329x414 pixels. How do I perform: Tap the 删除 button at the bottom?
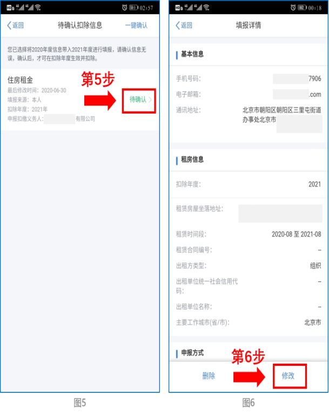(209, 376)
